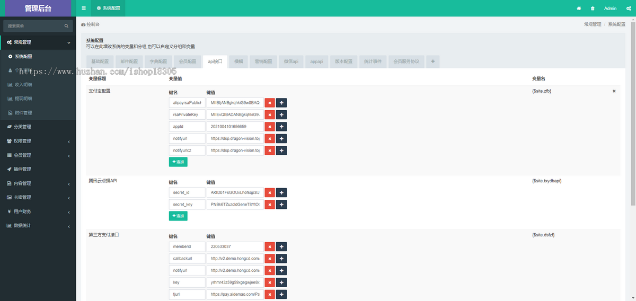Image resolution: width=636 pixels, height=301 pixels.
Task: Open the 版本配置 tab
Action: [x=343, y=61]
